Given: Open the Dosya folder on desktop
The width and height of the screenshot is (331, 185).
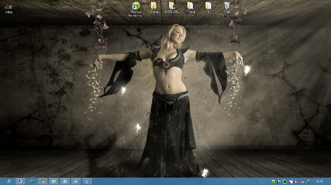Looking at the screenshot, I should tap(154, 7).
